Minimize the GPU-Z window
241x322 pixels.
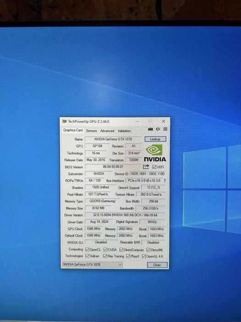137,121
